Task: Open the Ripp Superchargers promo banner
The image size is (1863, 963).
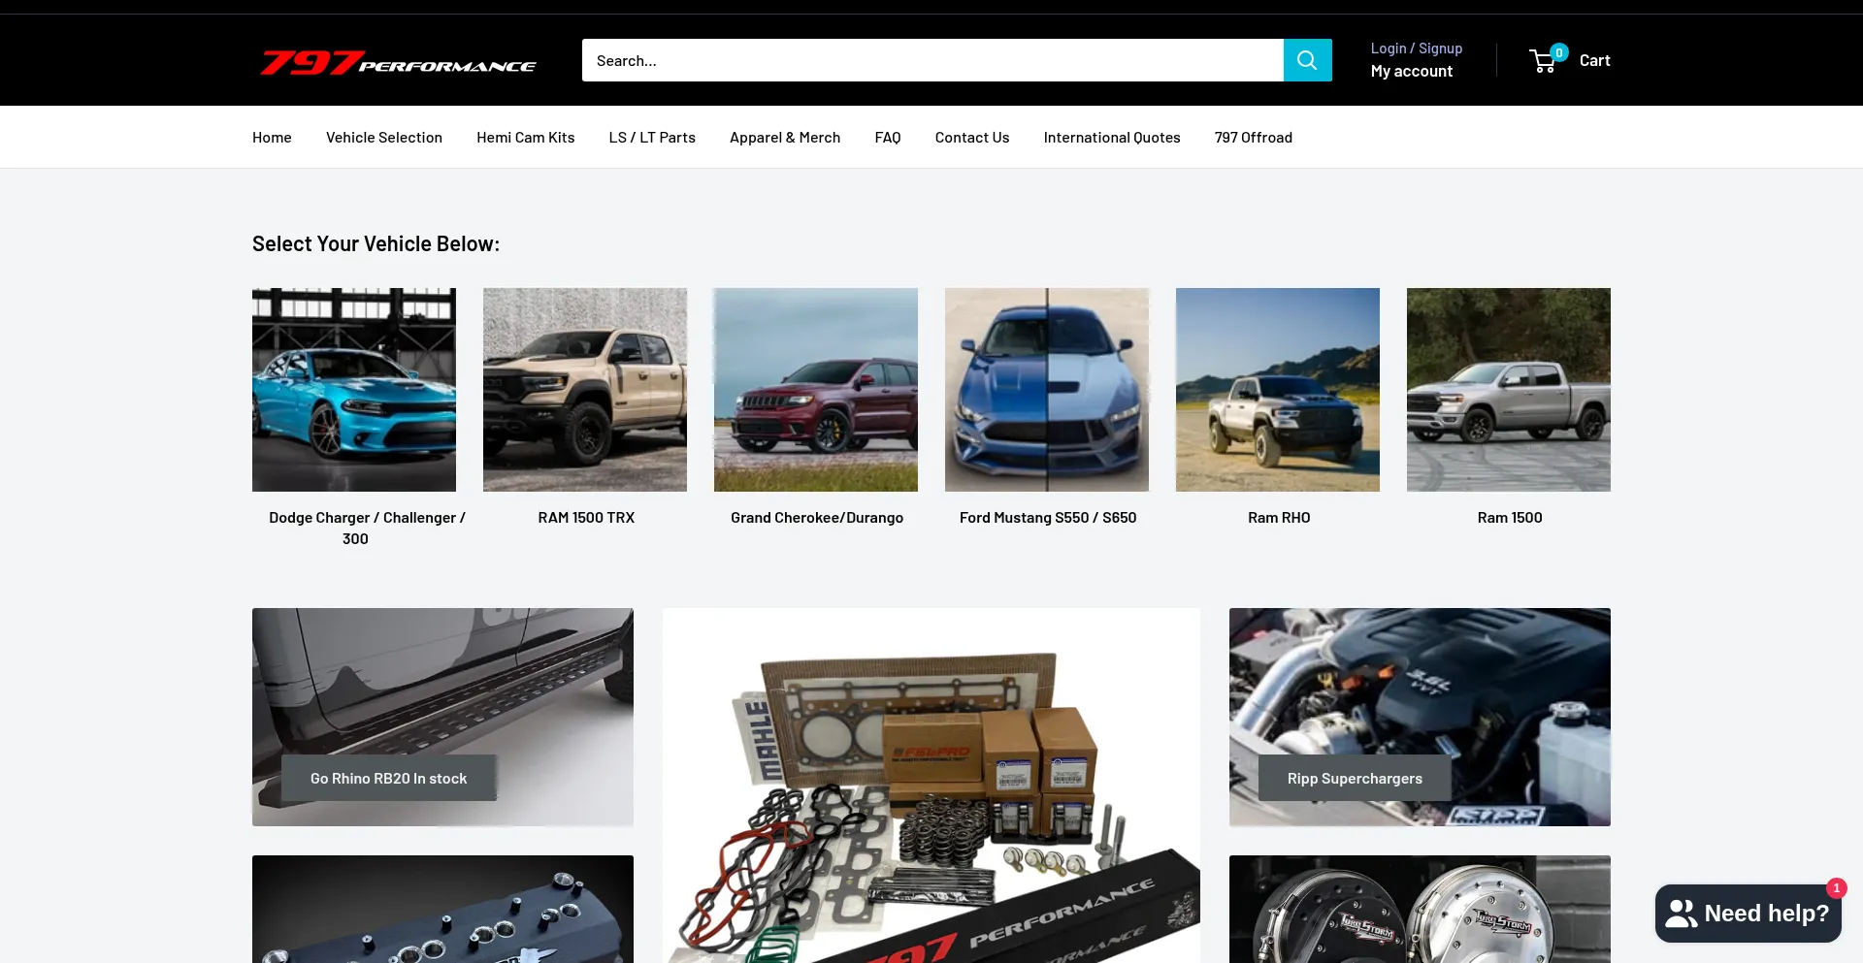Action: tap(1355, 777)
